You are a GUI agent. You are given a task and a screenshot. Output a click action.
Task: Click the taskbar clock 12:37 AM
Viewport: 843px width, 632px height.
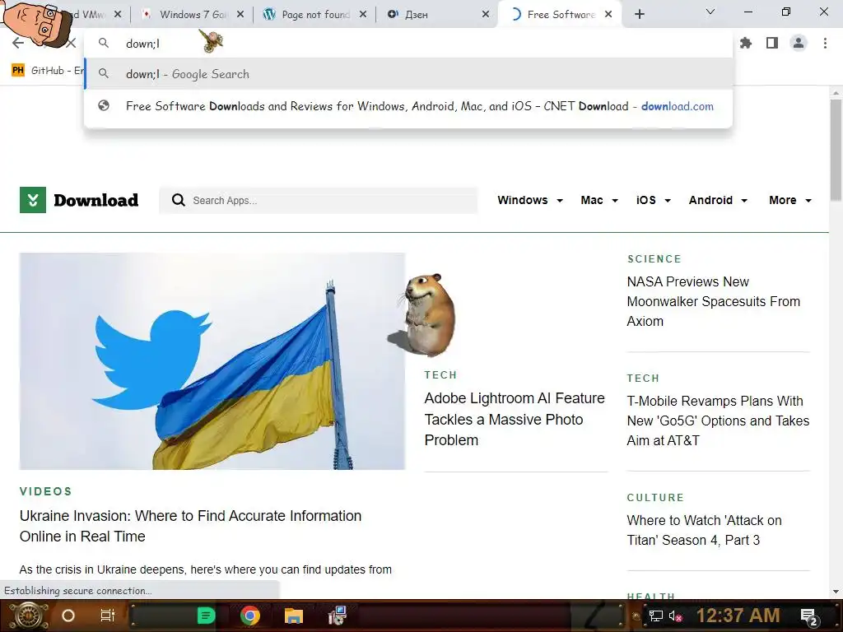point(738,616)
